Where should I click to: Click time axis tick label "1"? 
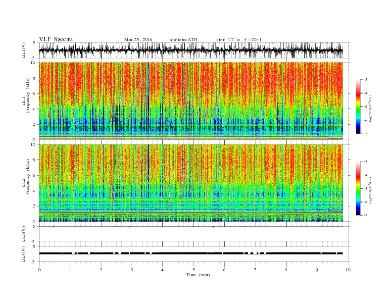[x=70, y=270]
